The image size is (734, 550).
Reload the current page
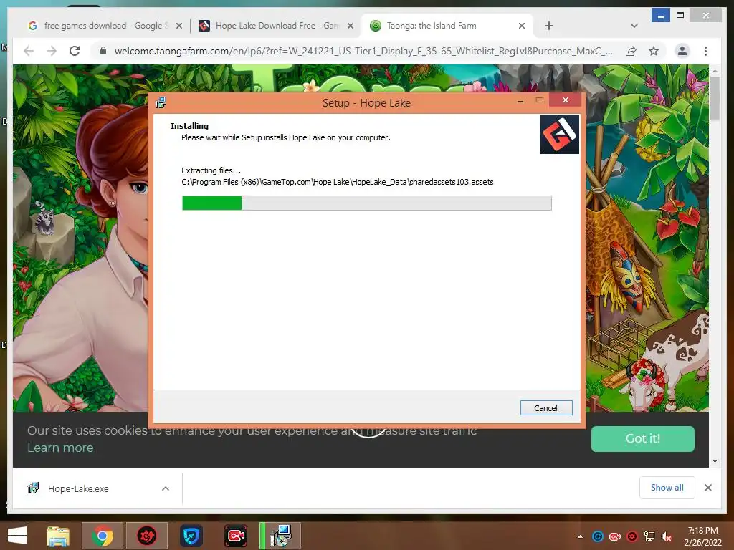point(75,51)
